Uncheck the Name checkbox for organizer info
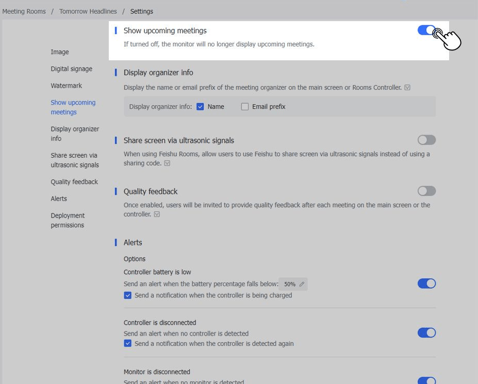478x384 pixels. [x=200, y=106]
